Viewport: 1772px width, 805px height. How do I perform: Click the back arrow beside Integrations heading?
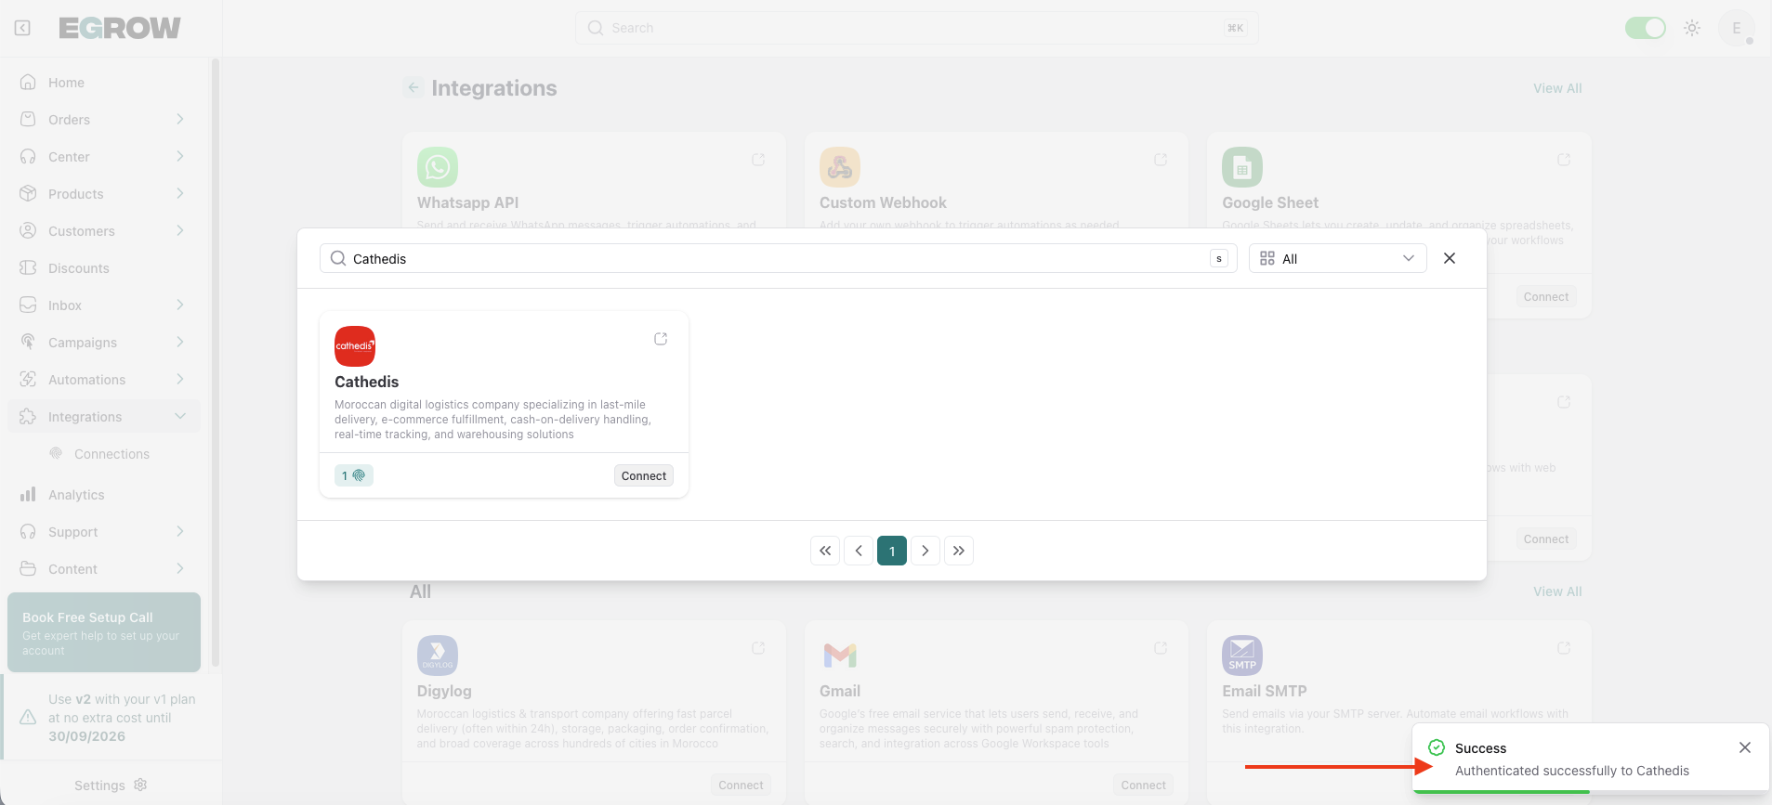pyautogui.click(x=413, y=87)
